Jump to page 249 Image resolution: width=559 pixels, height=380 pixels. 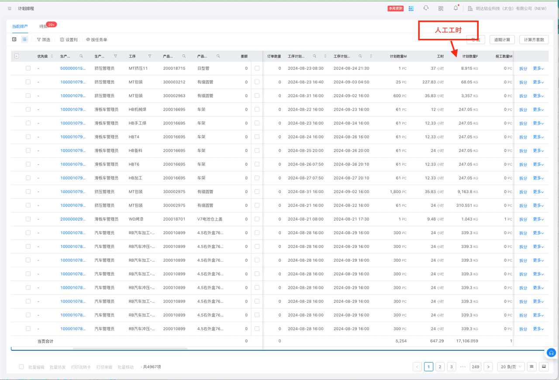(476, 367)
